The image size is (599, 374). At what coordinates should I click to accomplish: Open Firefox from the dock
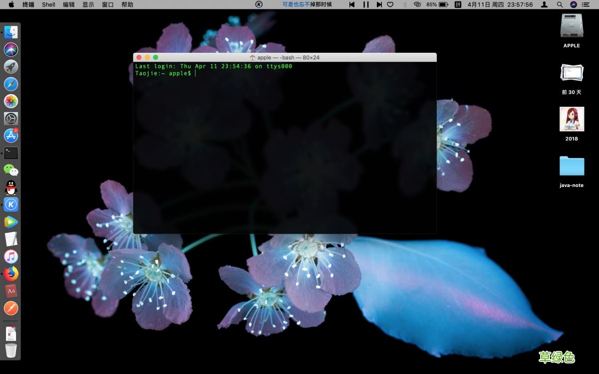pyautogui.click(x=11, y=273)
